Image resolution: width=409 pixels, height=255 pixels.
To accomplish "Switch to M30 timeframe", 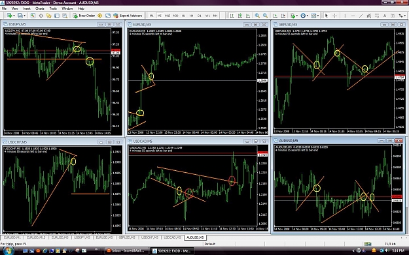I will pyautogui.click(x=175, y=16).
